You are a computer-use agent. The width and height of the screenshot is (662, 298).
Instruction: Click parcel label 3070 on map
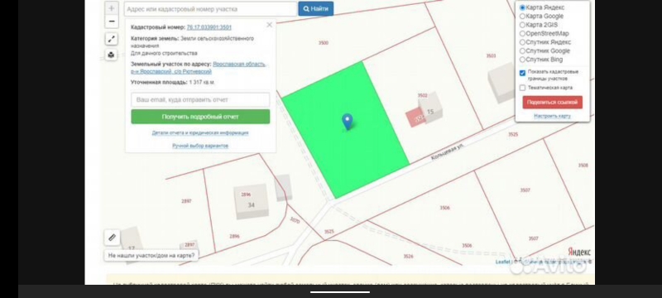click(295, 220)
